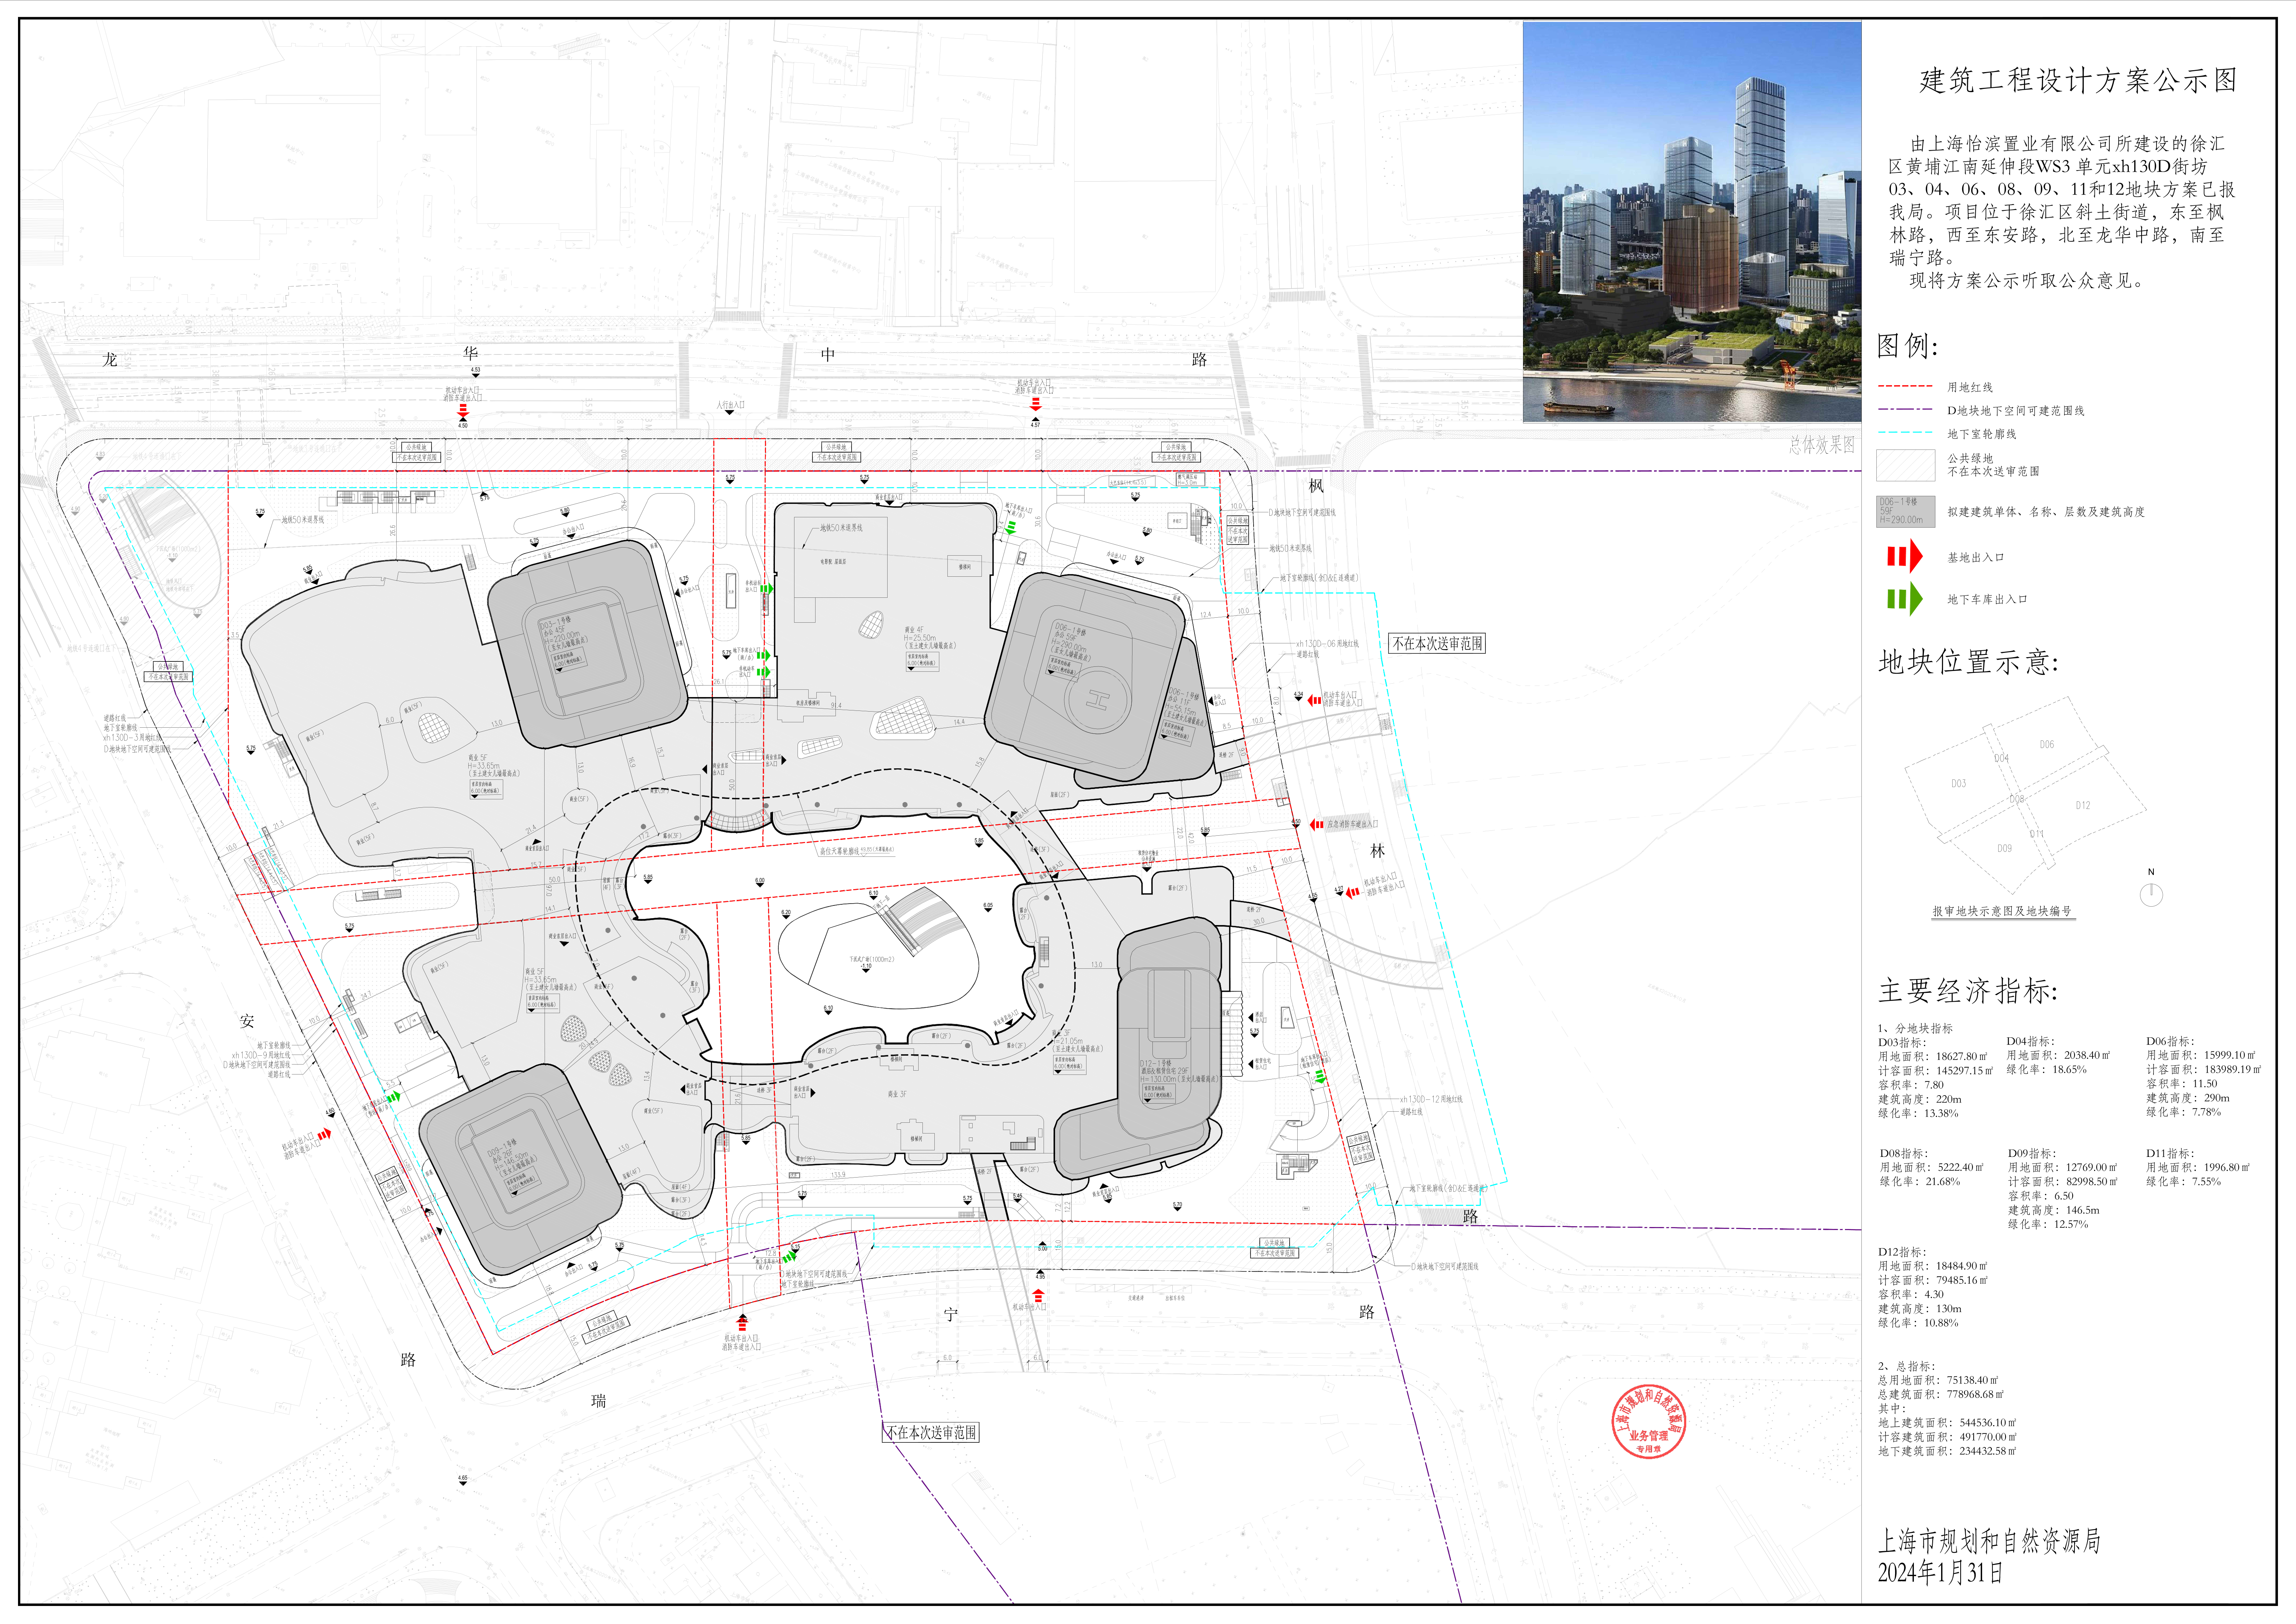Click the road character 安 on the plan

(247, 1021)
